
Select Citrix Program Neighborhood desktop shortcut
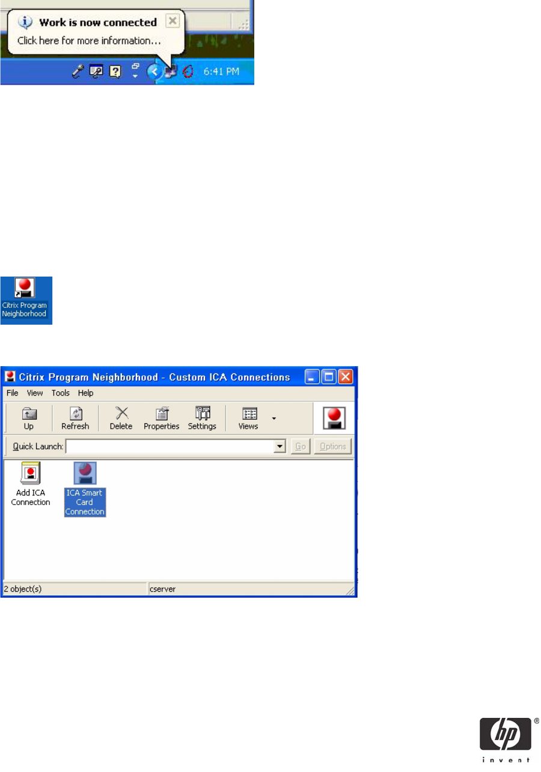click(x=25, y=299)
